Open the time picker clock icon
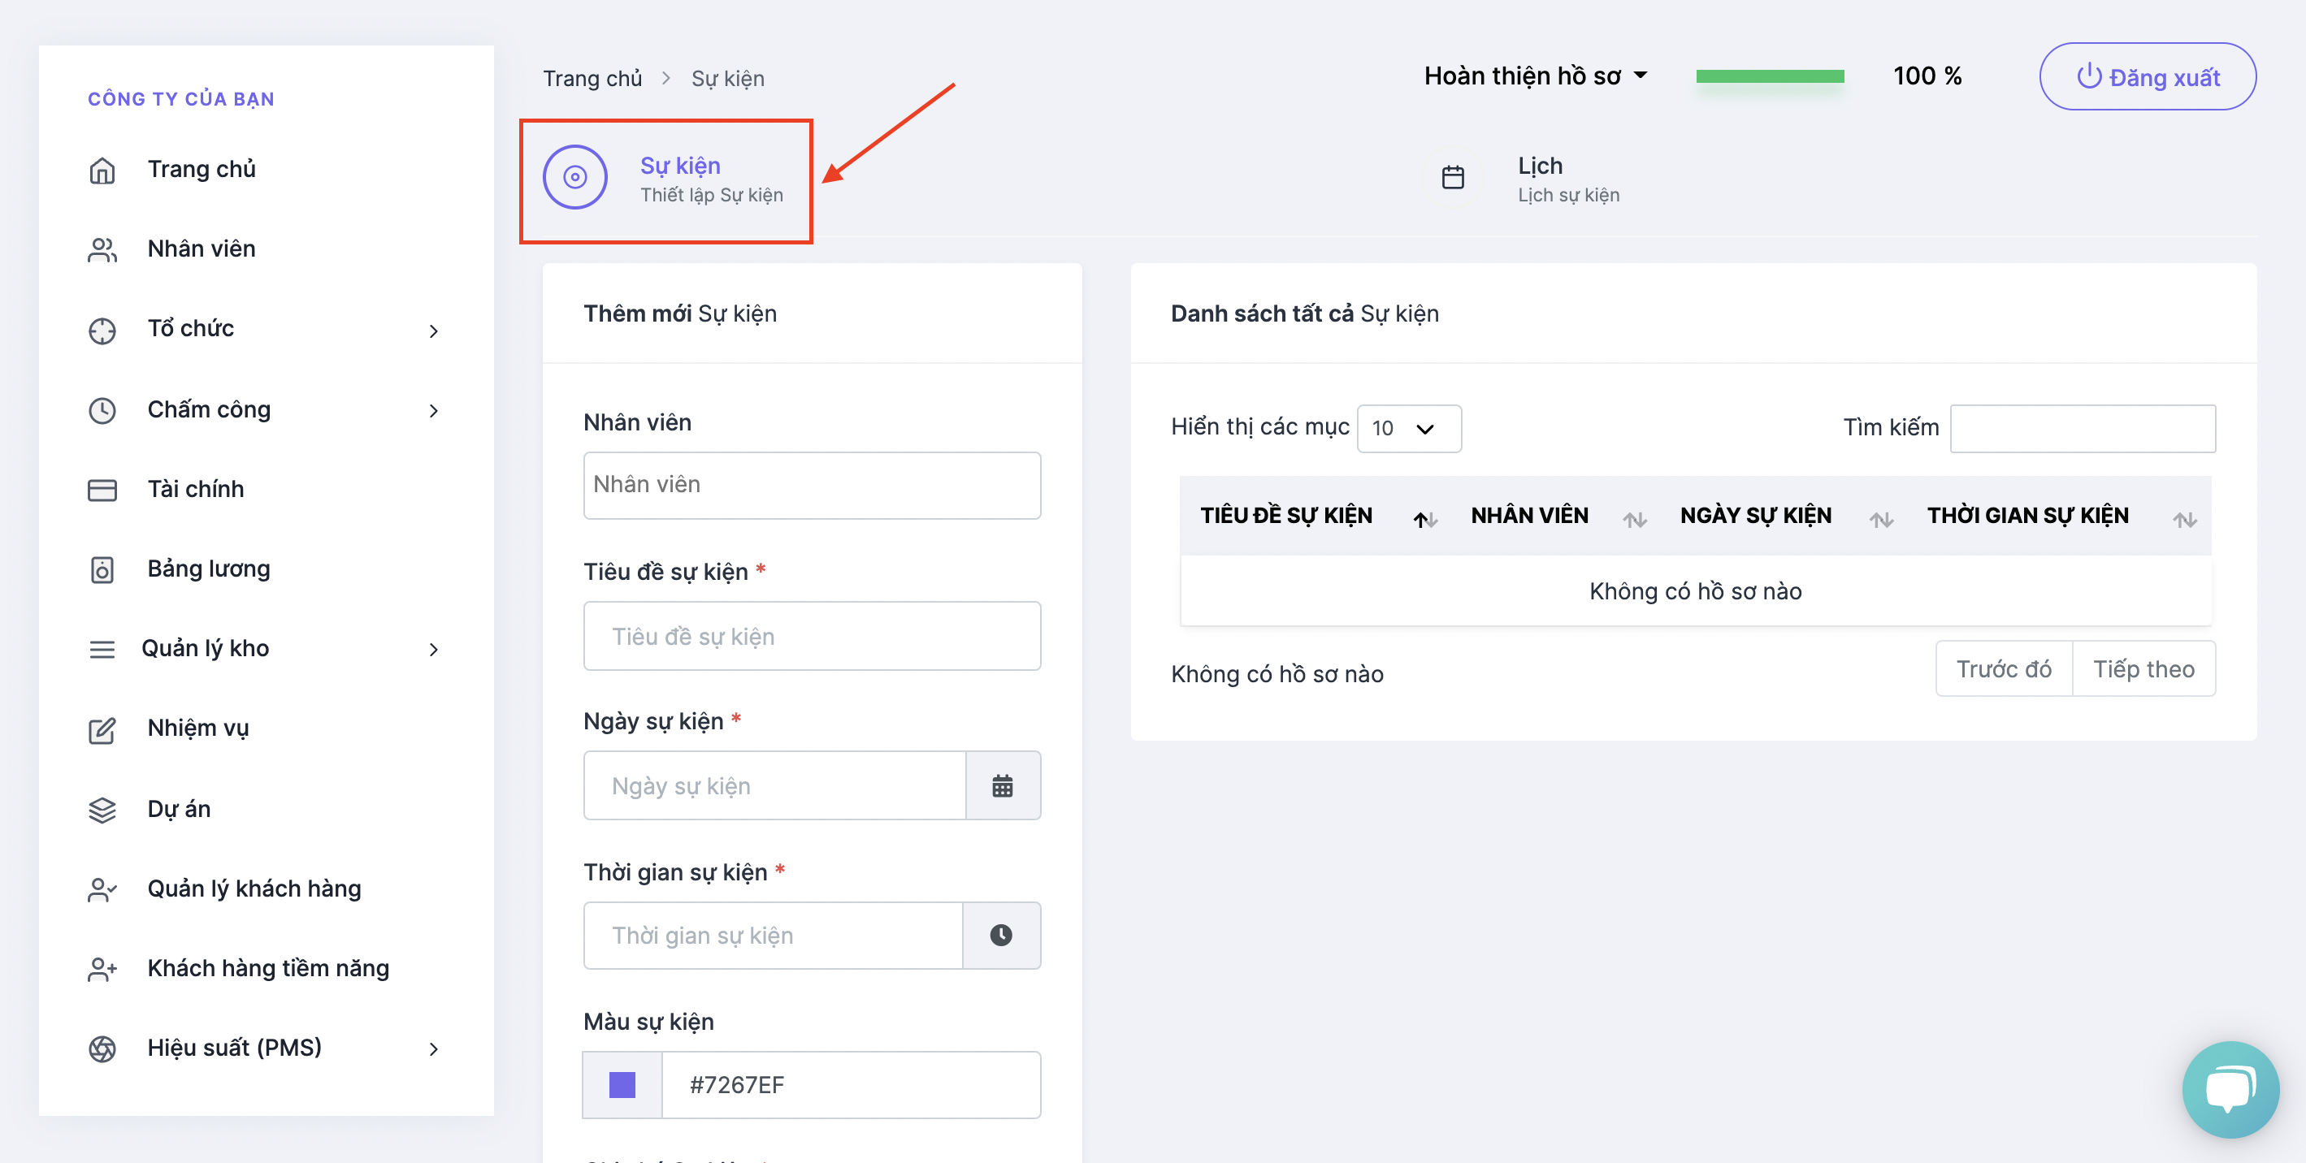The width and height of the screenshot is (2306, 1163). (x=1001, y=935)
